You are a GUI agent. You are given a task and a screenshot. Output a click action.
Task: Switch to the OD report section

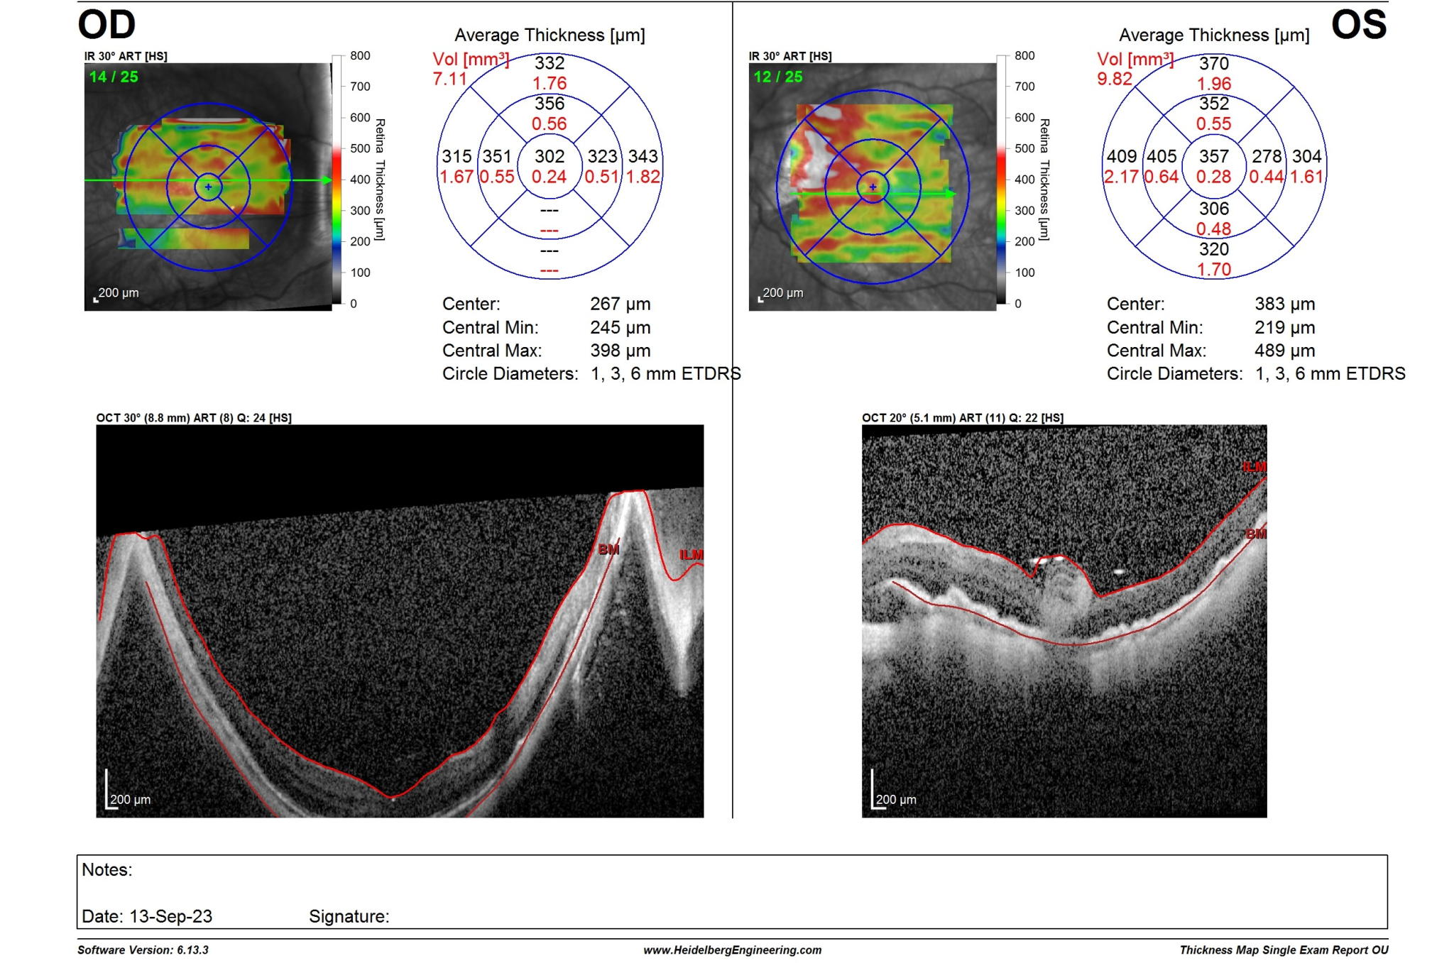click(106, 25)
